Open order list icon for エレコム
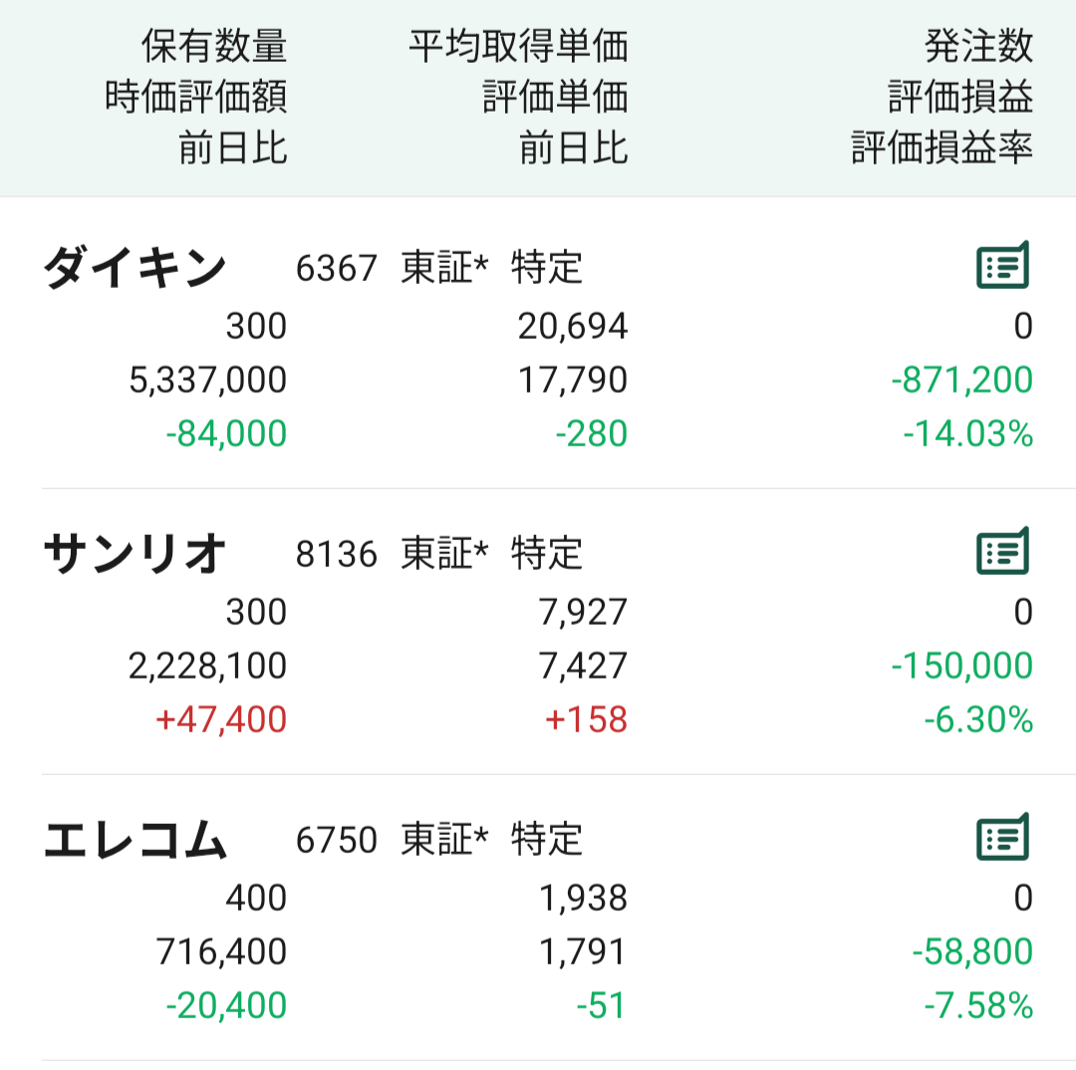This screenshot has width=1076, height=1070. 1001,838
